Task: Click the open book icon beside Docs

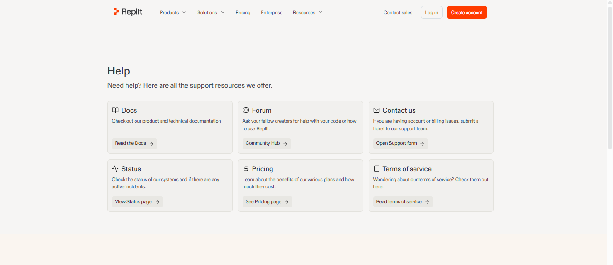Action: 115,110
